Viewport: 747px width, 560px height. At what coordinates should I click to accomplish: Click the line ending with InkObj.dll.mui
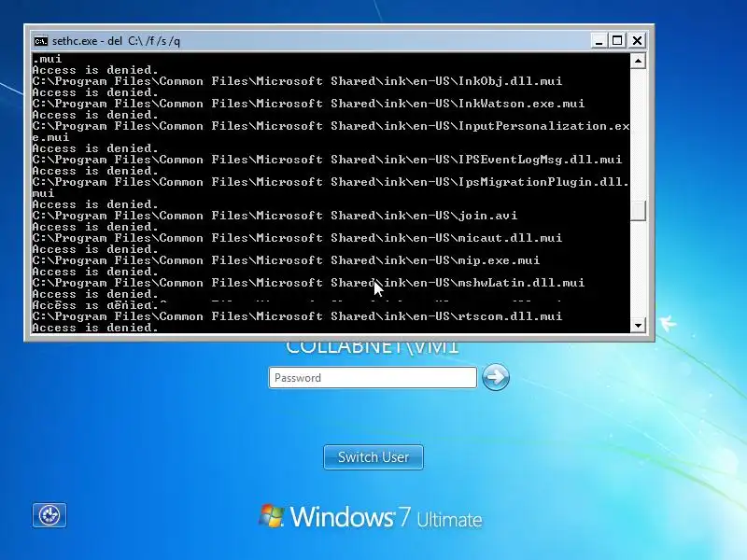[297, 81]
